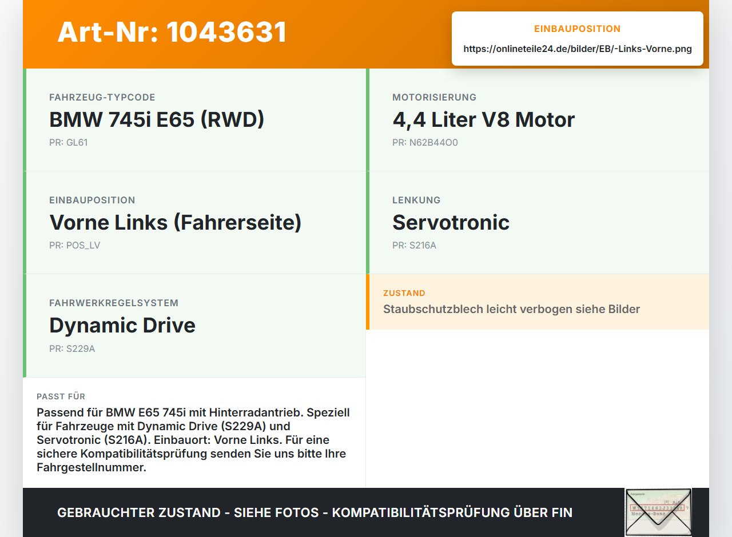Click the envelope icon with the chassis number document

(658, 512)
